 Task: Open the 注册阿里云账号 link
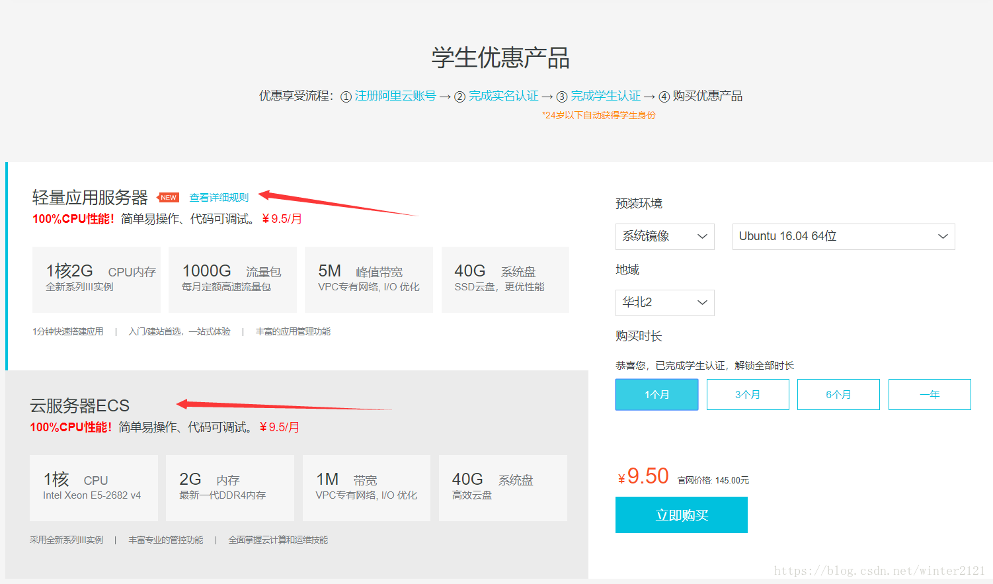pyautogui.click(x=395, y=95)
